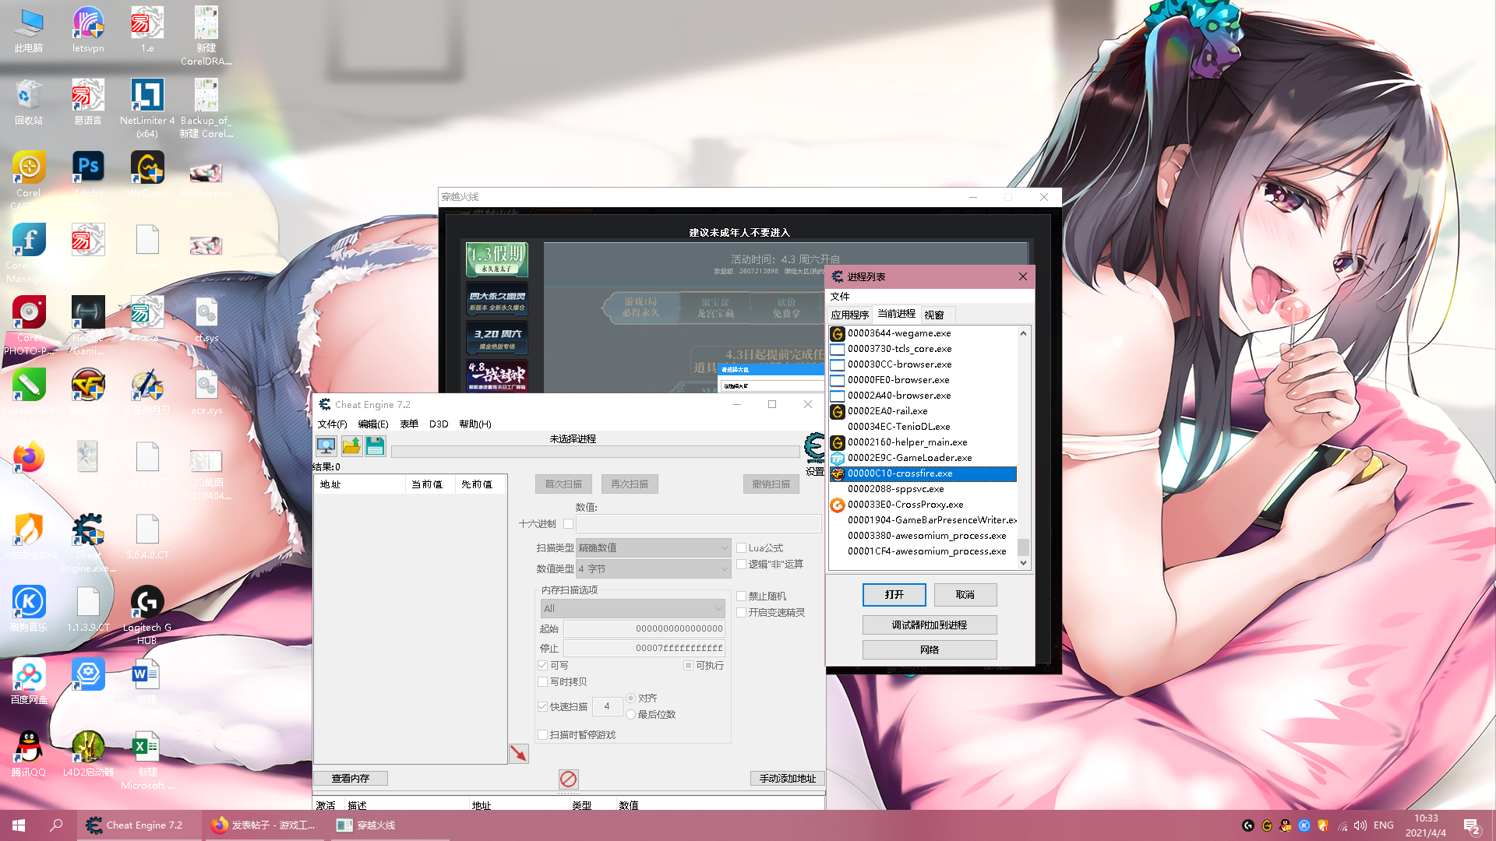Open the notification center icon
Image resolution: width=1496 pixels, height=841 pixels.
(x=1472, y=825)
